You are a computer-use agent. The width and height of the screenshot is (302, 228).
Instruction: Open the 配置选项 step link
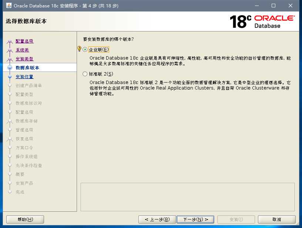click(x=24, y=41)
